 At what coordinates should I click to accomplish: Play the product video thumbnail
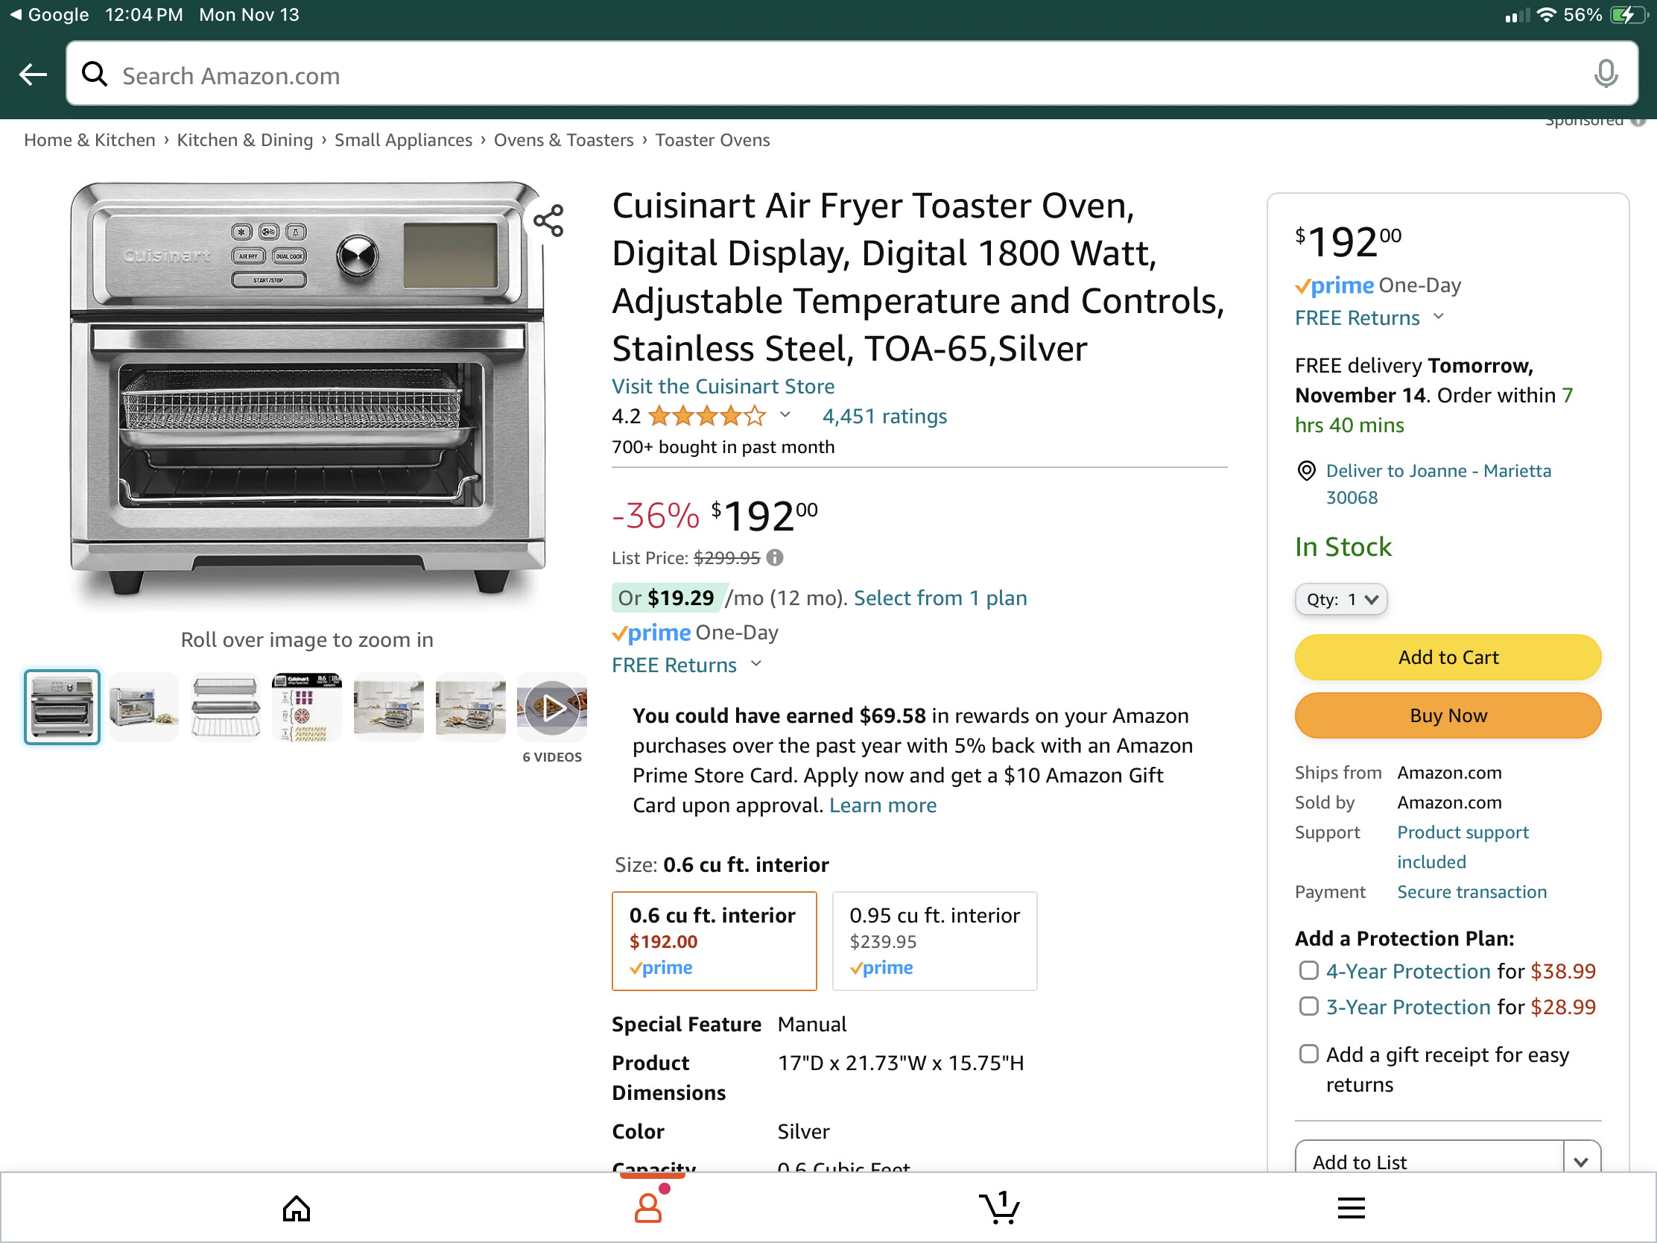tap(552, 707)
